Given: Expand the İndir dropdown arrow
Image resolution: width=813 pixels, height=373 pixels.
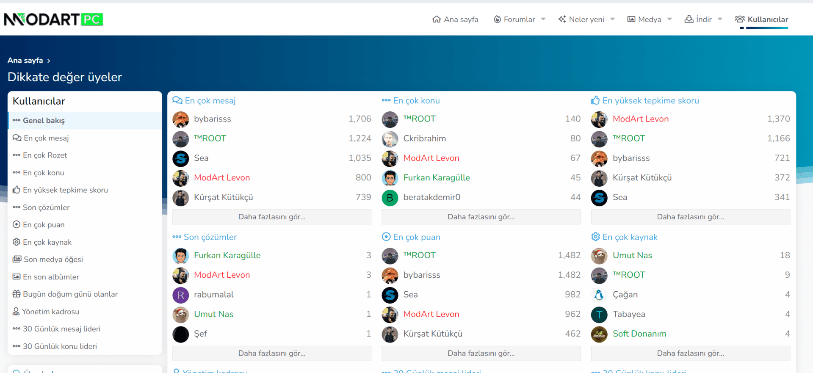Looking at the screenshot, I should pos(720,19).
